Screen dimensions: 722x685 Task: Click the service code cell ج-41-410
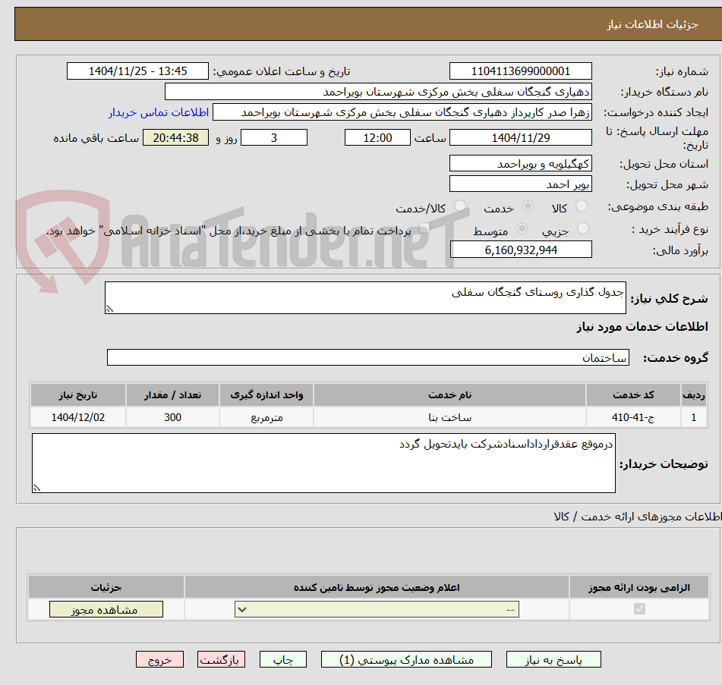[633, 417]
